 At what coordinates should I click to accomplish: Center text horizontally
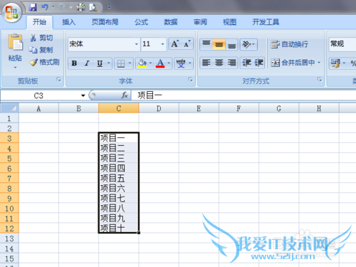click(x=219, y=63)
